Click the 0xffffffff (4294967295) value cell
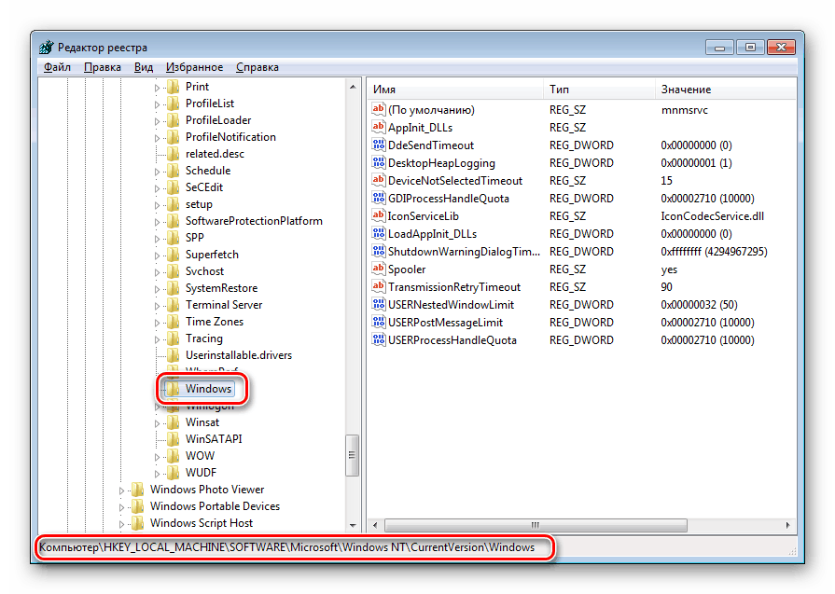Image resolution: width=835 pixels, height=594 pixels. click(x=714, y=251)
